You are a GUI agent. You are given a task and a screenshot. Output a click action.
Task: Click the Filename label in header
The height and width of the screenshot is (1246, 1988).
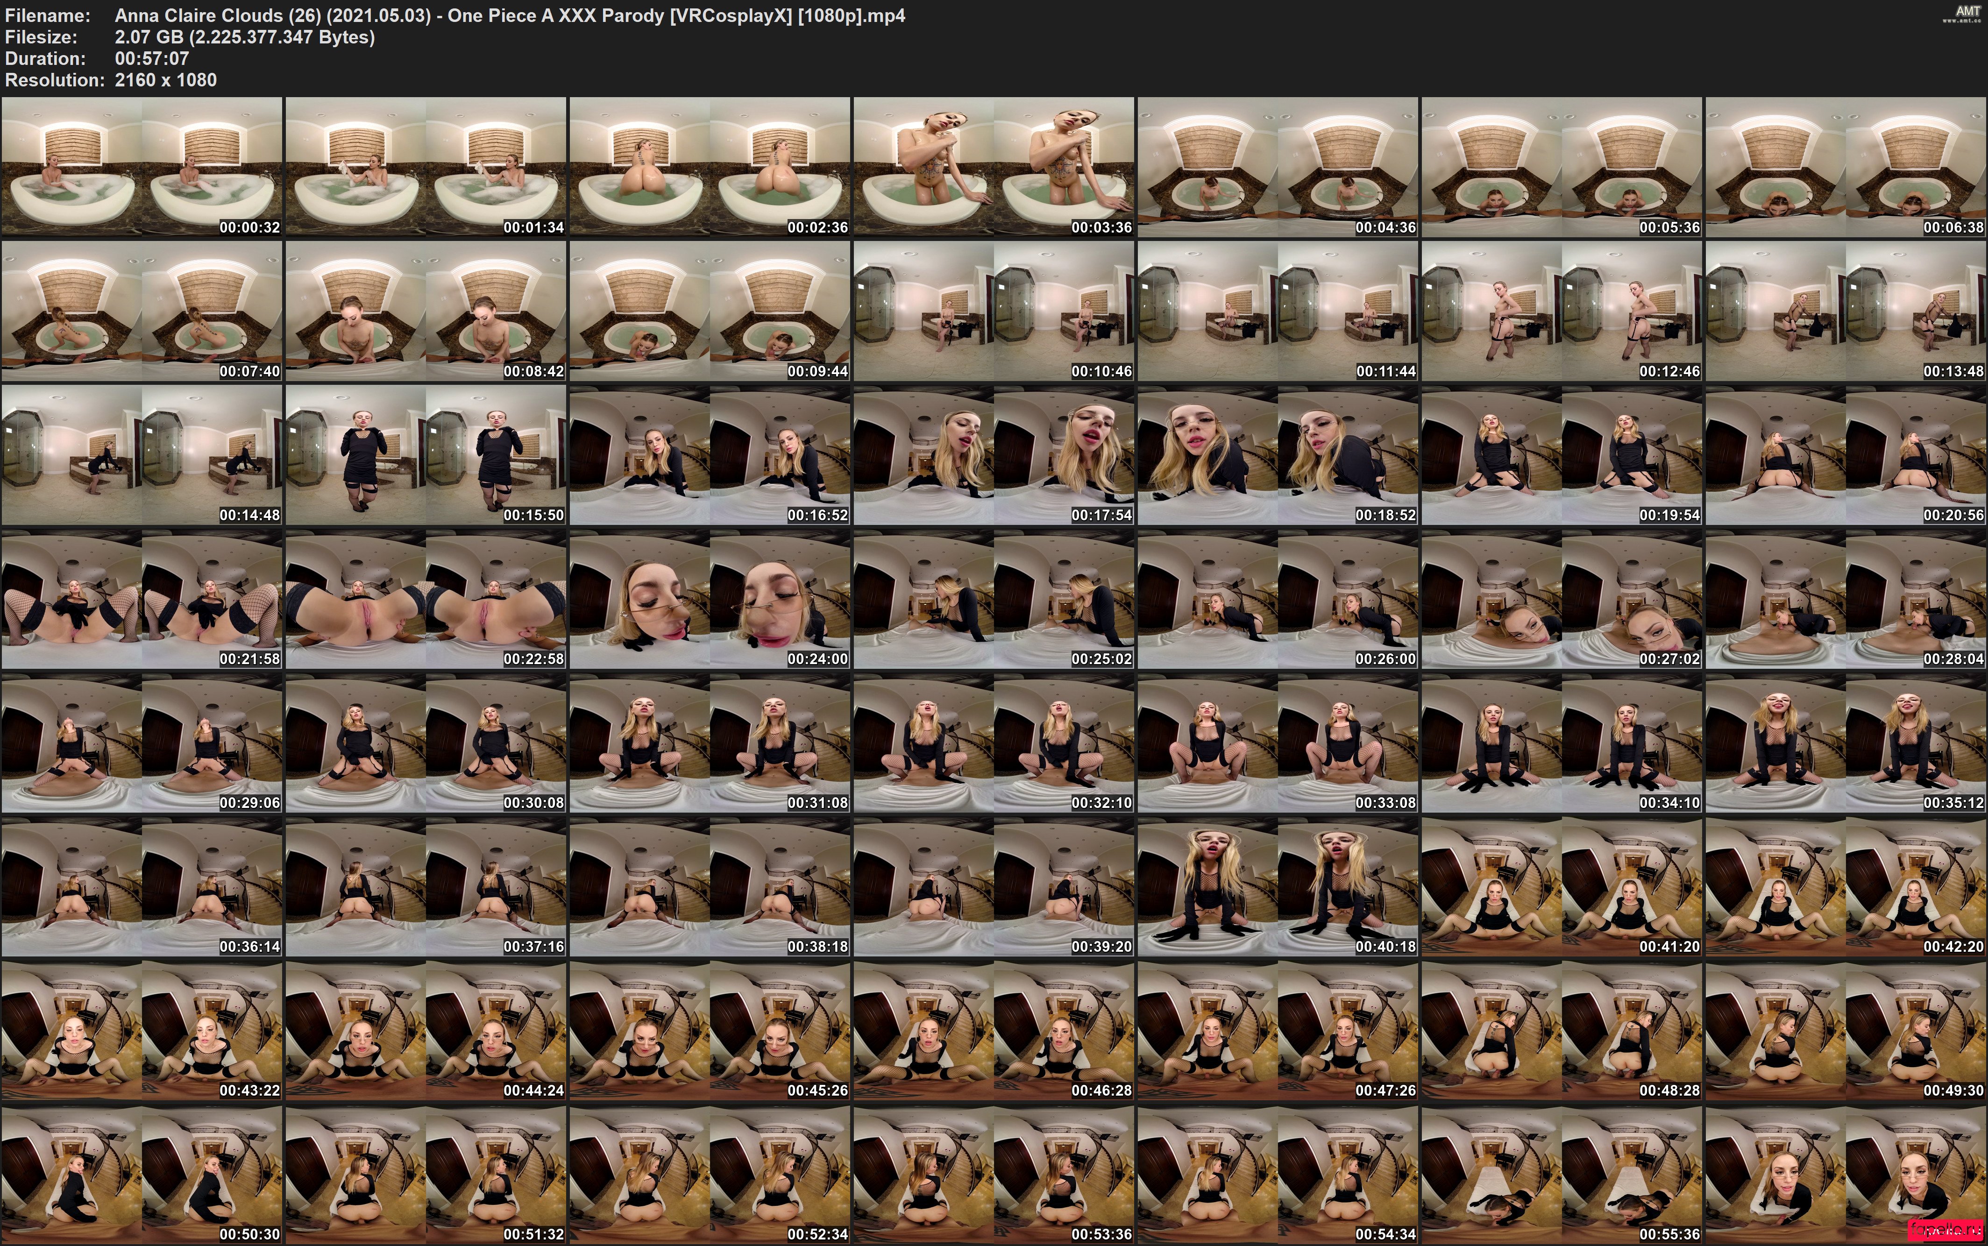tap(48, 16)
